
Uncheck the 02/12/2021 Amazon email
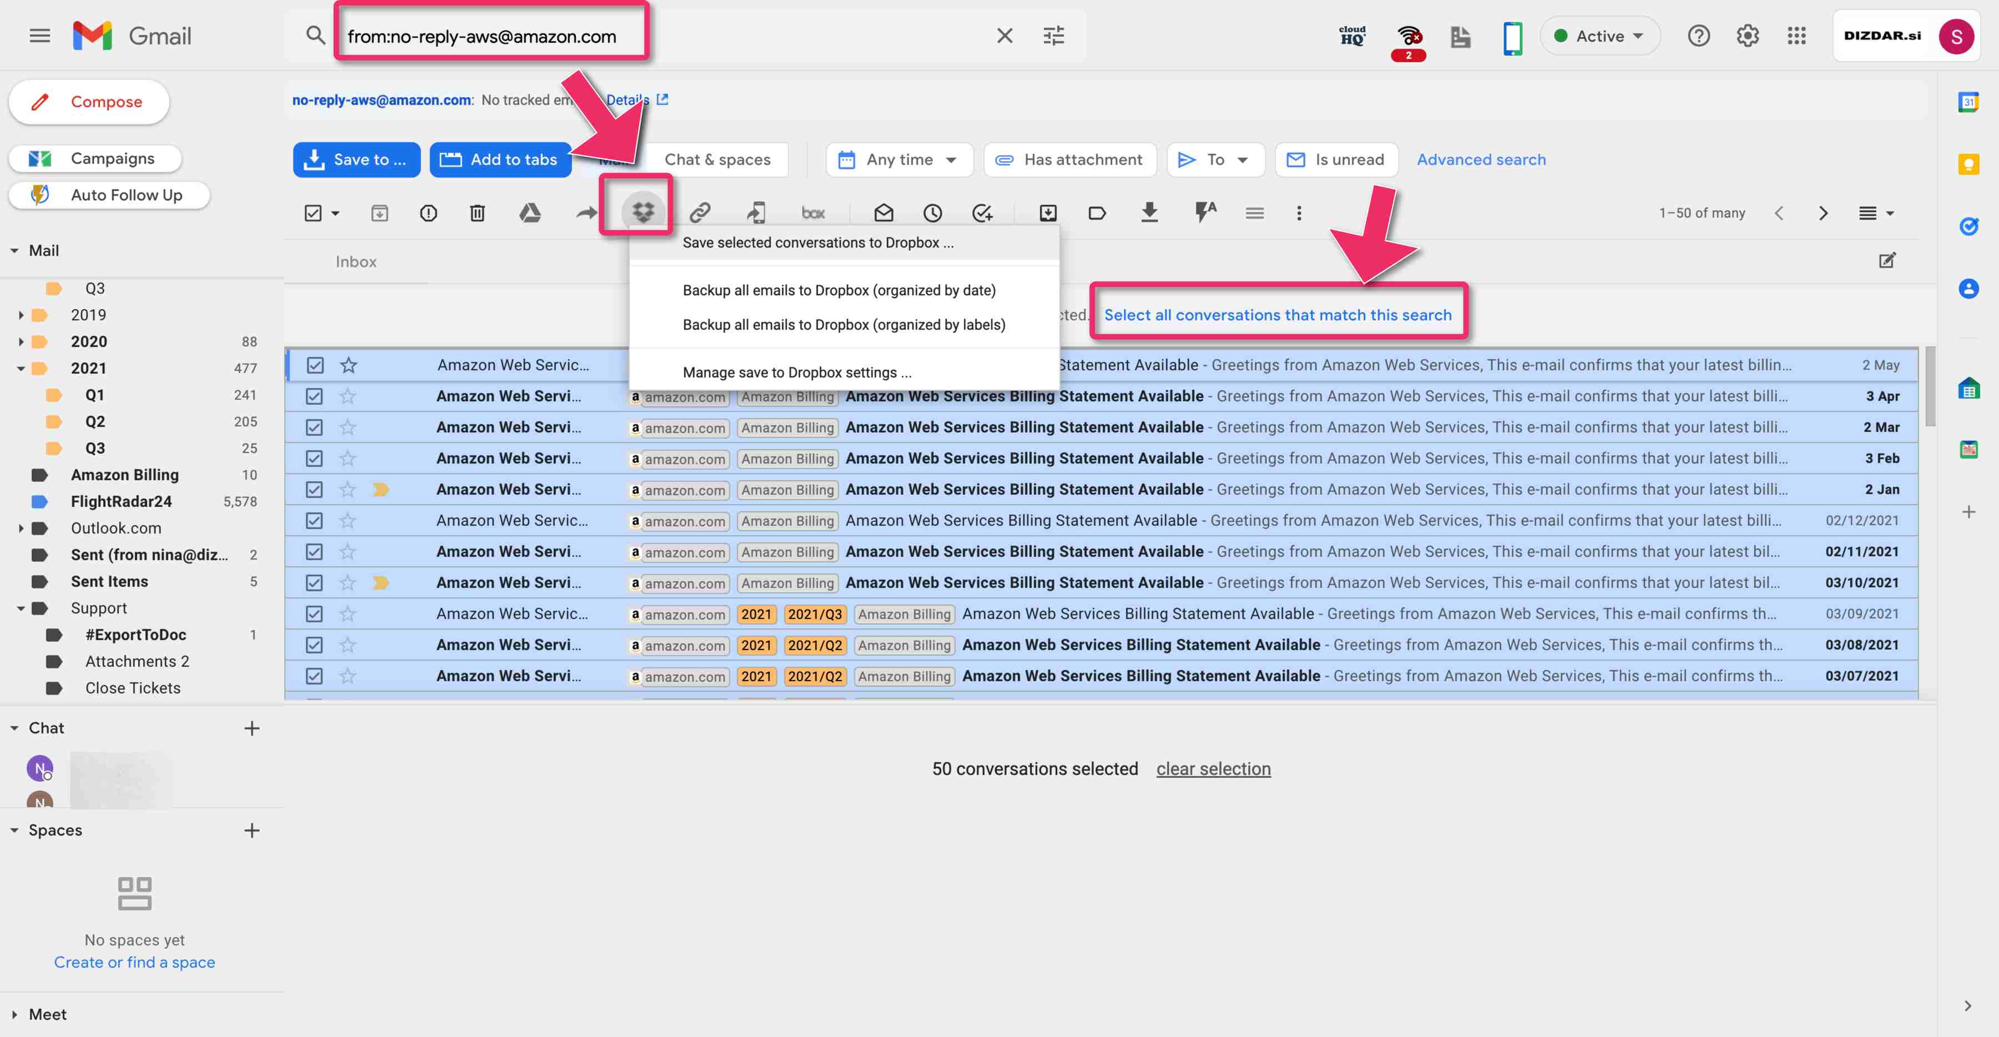click(314, 520)
